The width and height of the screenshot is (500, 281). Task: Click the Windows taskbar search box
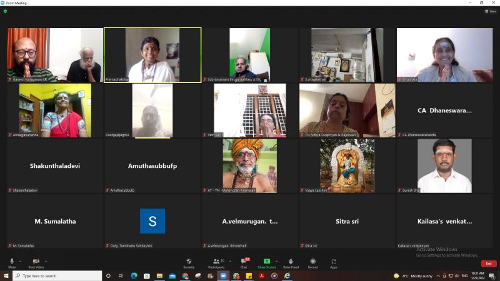click(57, 275)
